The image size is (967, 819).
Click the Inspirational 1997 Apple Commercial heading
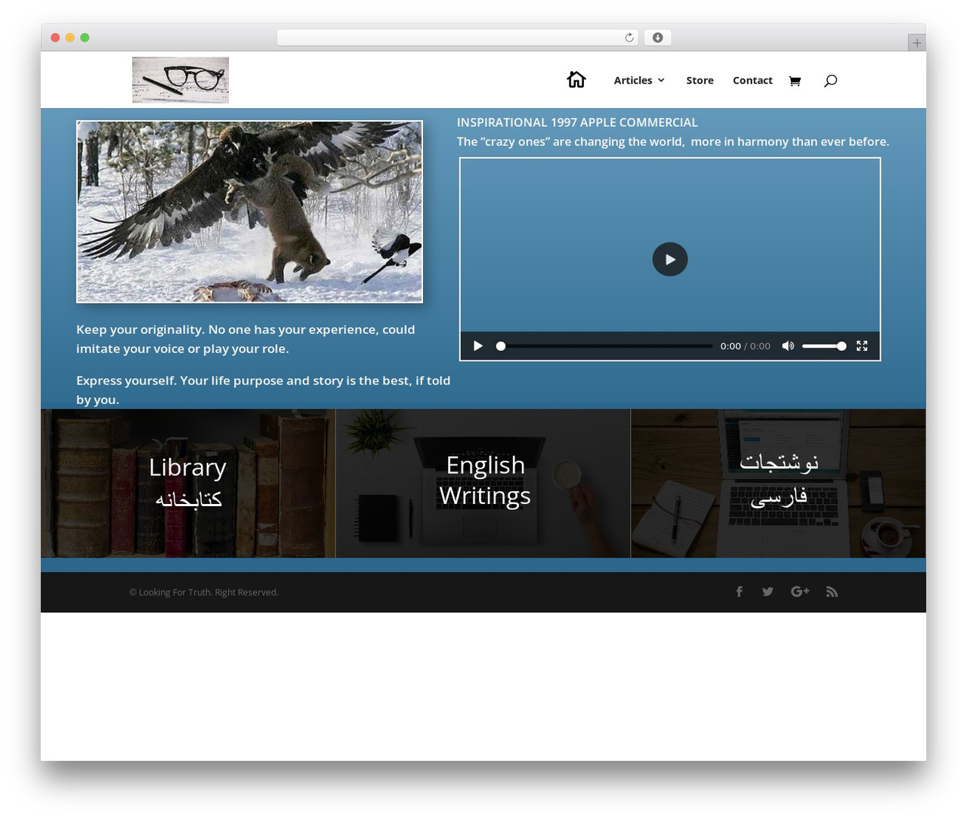point(577,122)
